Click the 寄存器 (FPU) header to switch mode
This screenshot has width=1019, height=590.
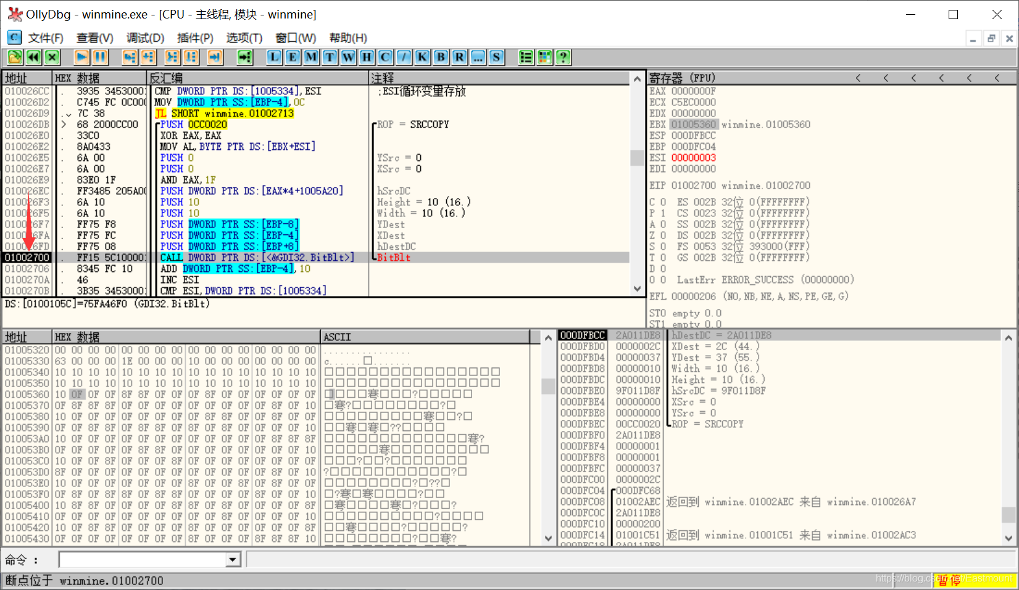[682, 78]
